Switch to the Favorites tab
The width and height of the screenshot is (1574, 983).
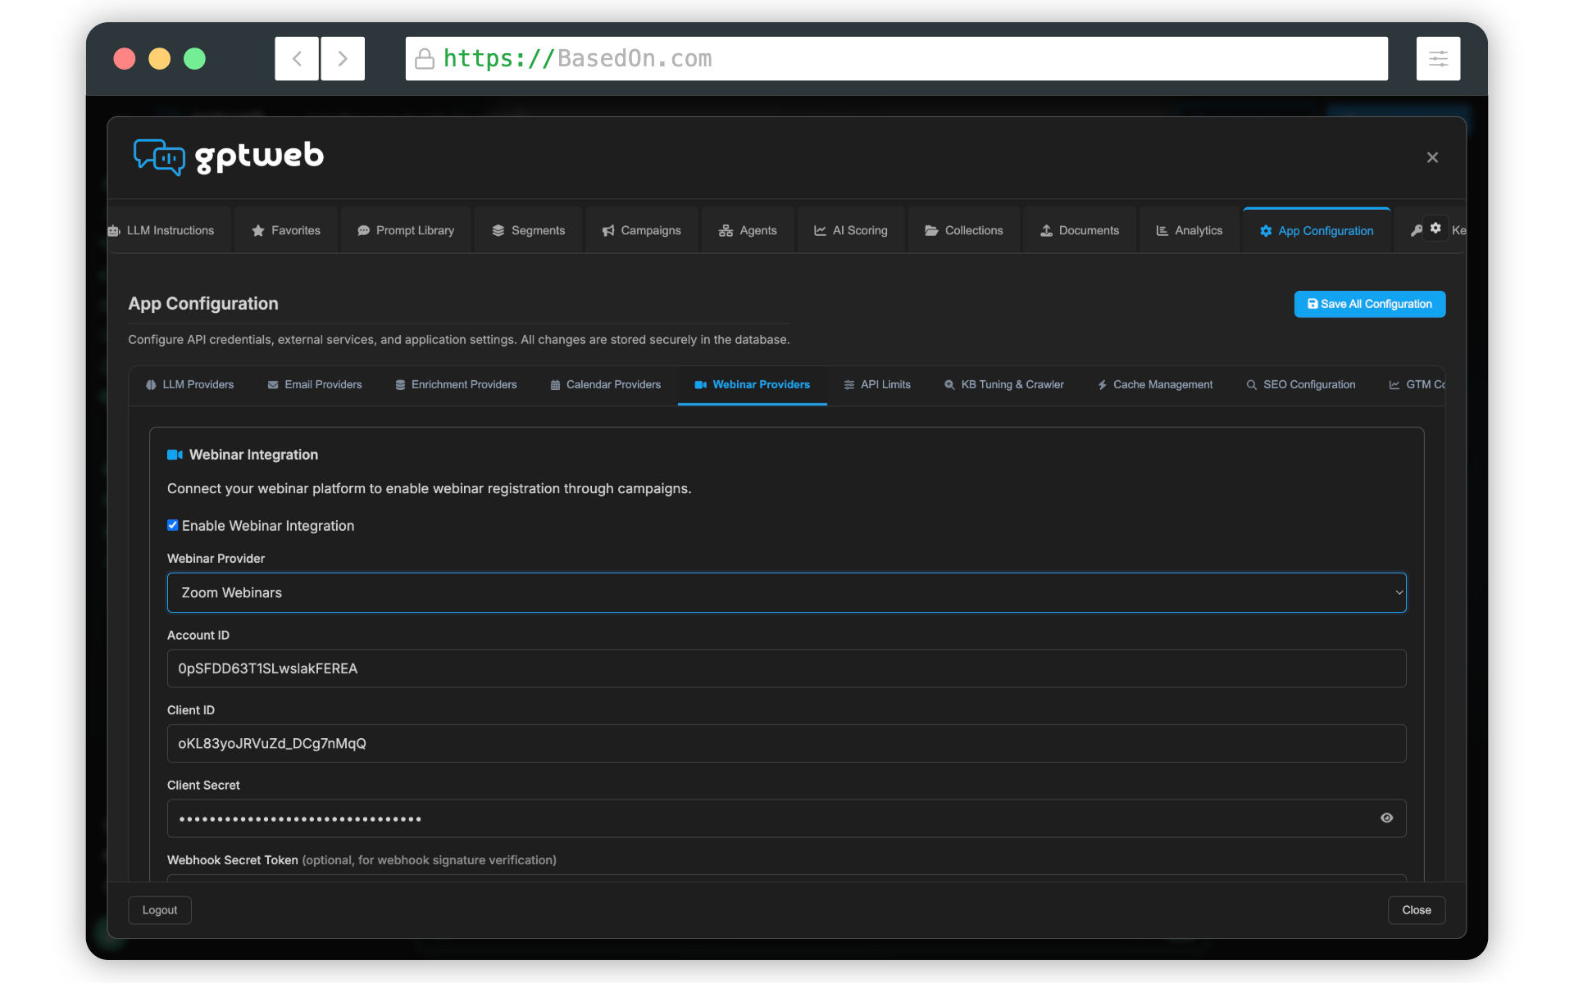point(286,231)
